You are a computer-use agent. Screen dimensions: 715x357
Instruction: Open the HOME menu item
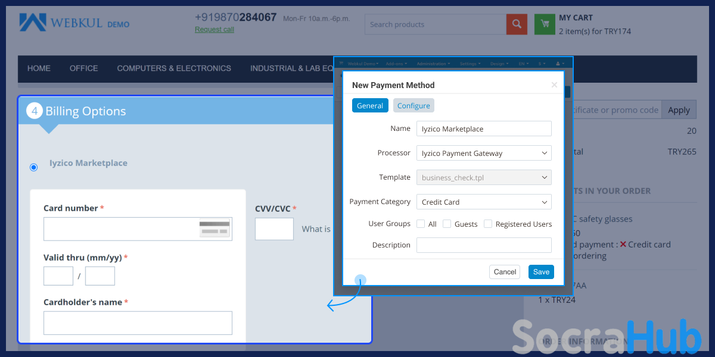(39, 68)
